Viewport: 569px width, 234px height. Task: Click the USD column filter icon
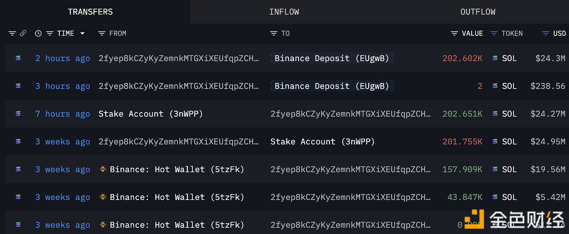(546, 33)
